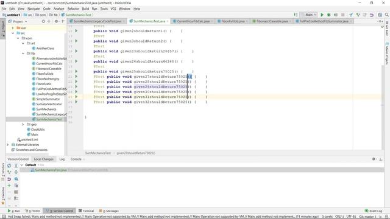Open the Favorites side tool window
Screen dimensions: 390x219
click(3, 196)
